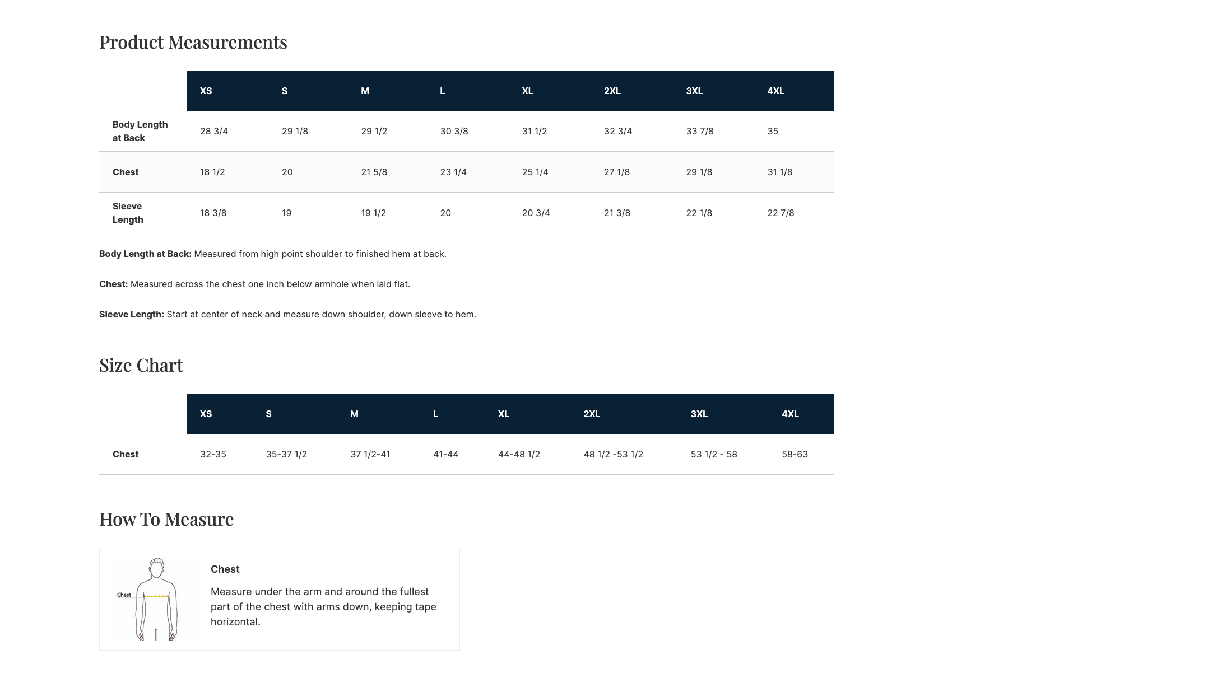The image size is (1217, 673).
Task: Click the chest measurement illustration
Action: tap(155, 599)
